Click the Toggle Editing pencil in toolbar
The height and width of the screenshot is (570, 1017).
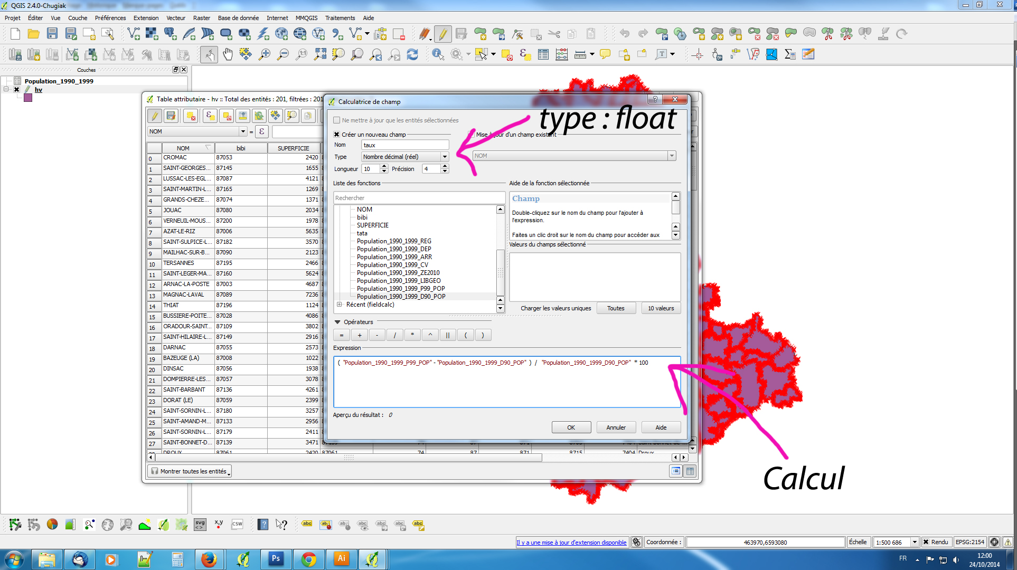click(442, 34)
